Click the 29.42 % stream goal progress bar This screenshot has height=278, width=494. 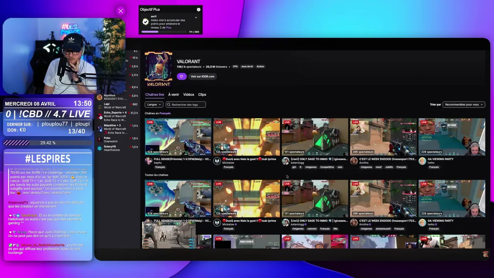48,143
